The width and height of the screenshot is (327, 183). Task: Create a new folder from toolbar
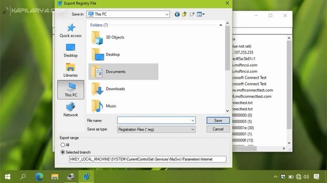[192, 14]
